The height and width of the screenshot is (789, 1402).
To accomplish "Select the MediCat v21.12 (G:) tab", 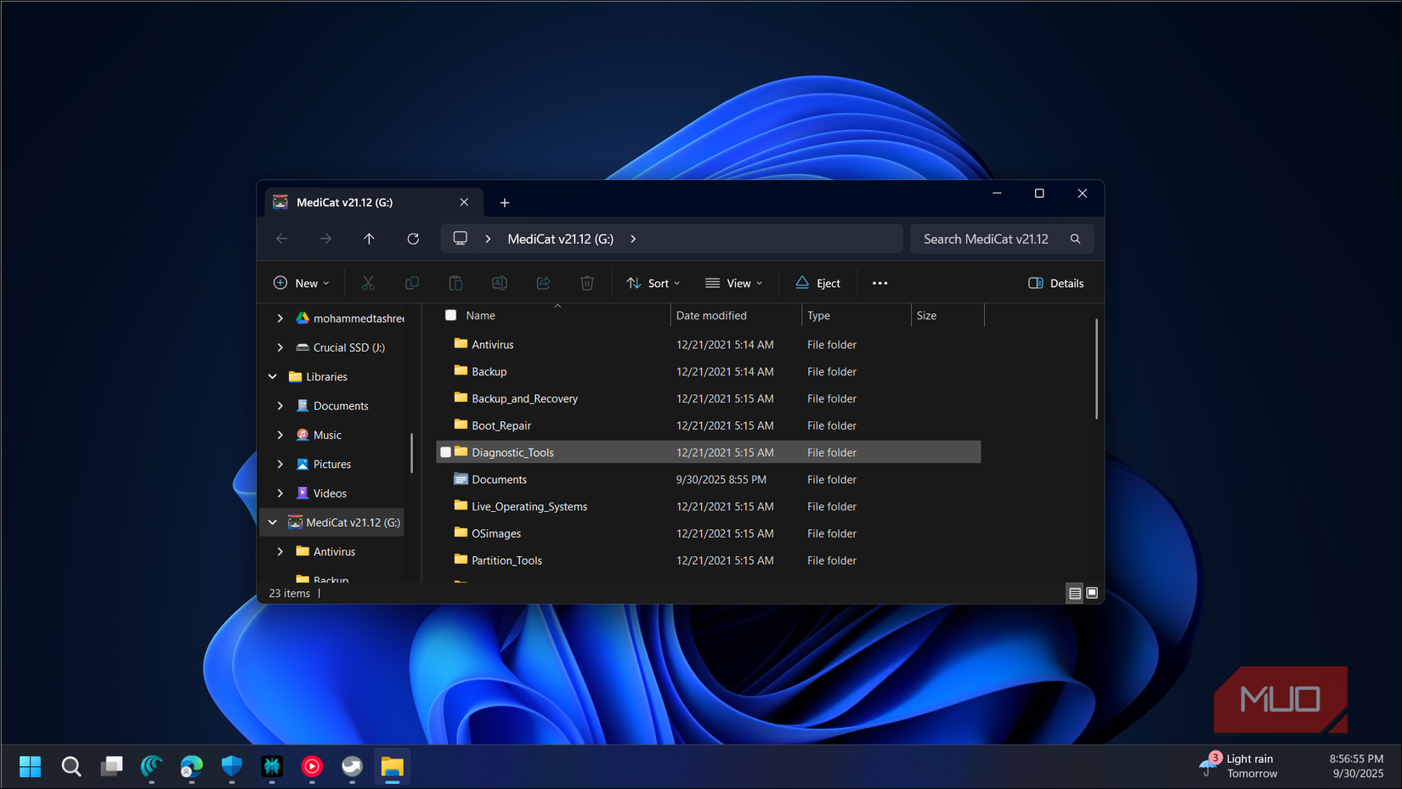I will click(357, 202).
